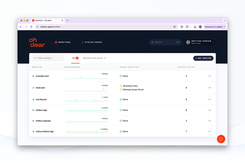Click the Performance column header
The height and width of the screenshot is (163, 245).
[72, 67]
